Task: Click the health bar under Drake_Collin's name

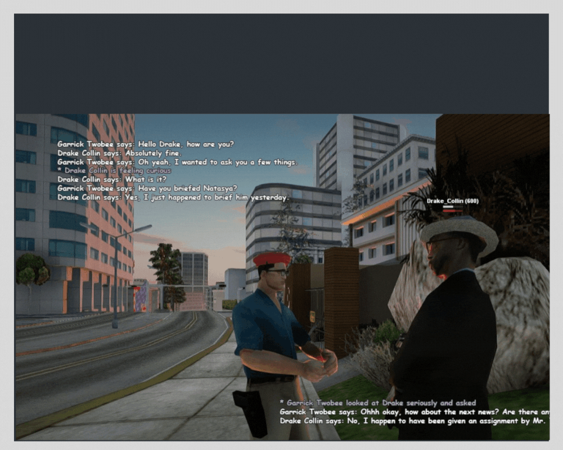Action: [x=453, y=211]
